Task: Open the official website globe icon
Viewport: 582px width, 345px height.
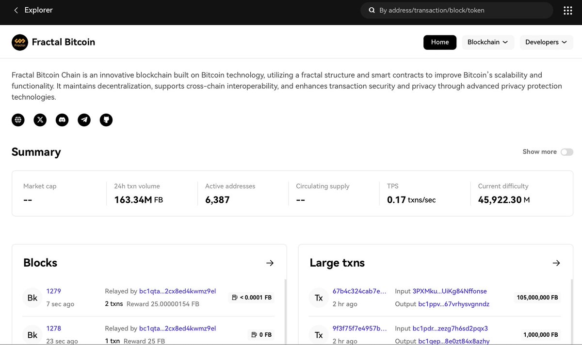Action: click(x=18, y=120)
